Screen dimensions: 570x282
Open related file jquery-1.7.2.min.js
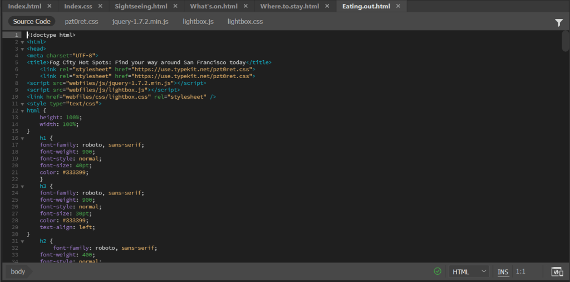point(140,22)
